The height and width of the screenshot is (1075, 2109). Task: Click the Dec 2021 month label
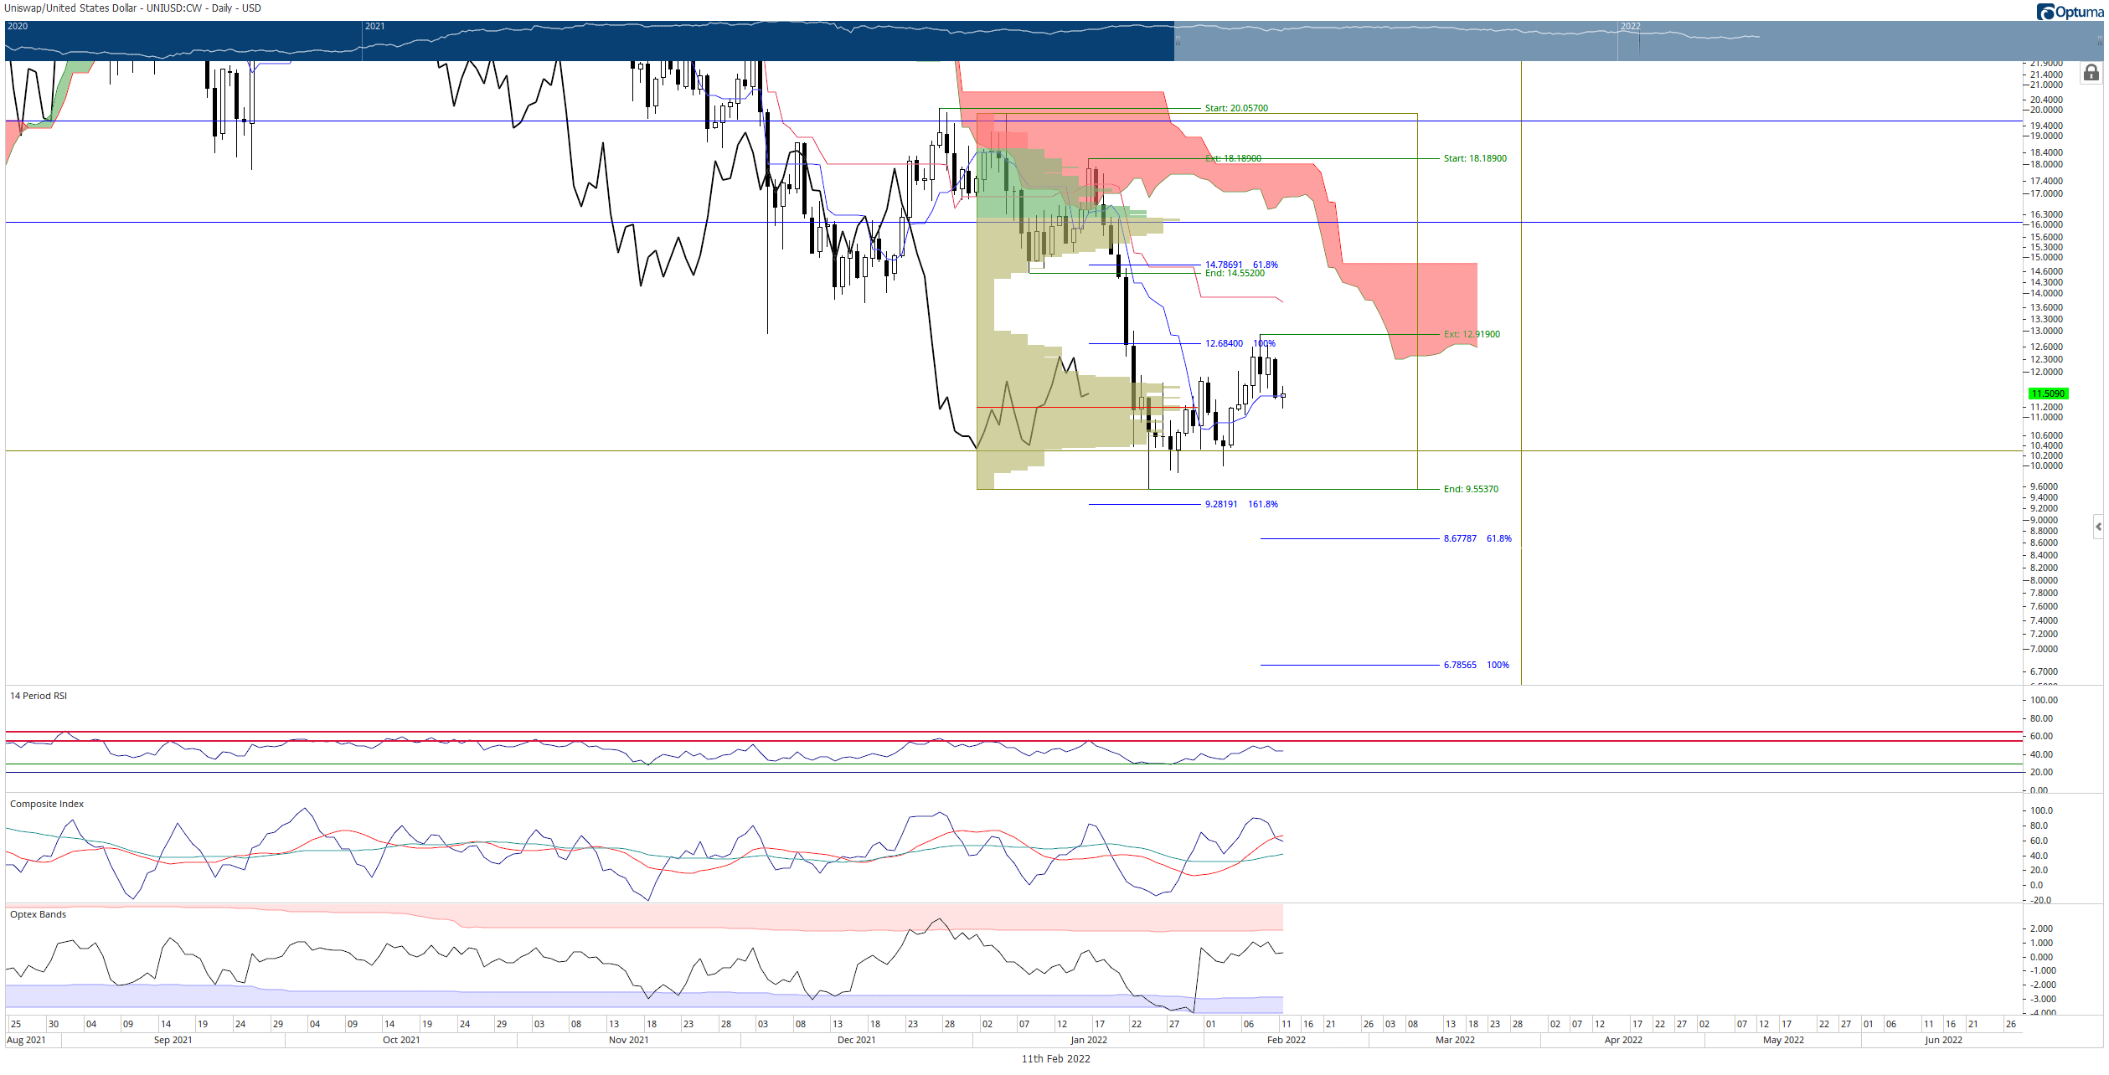pyautogui.click(x=856, y=1040)
